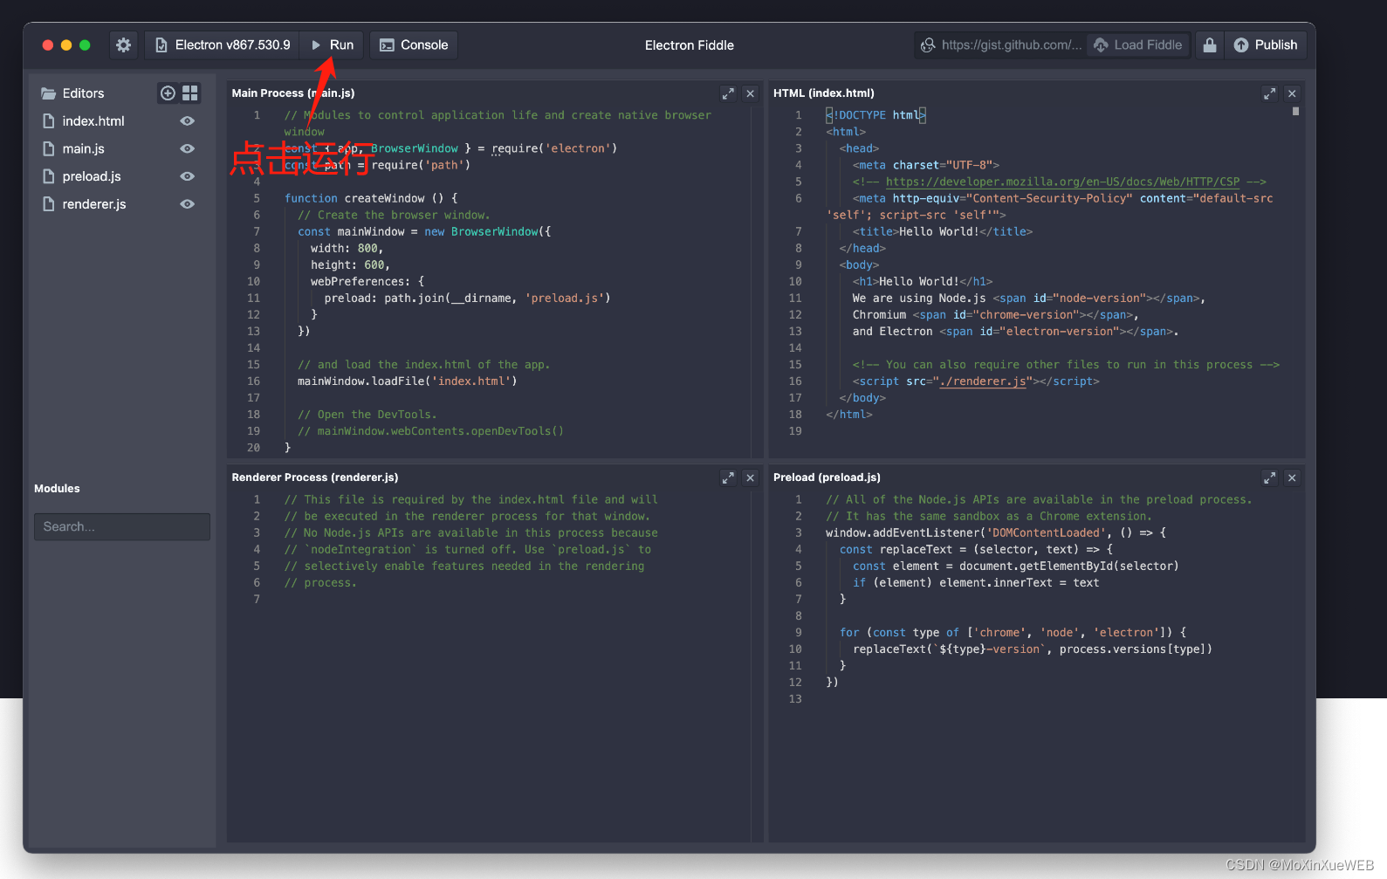Click the 'function createWindow () {' line
The height and width of the screenshot is (879, 1387).
click(x=371, y=198)
